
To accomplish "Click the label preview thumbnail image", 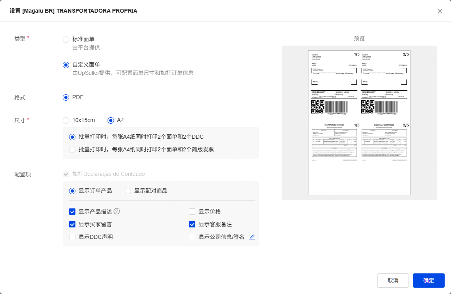I will [359, 122].
